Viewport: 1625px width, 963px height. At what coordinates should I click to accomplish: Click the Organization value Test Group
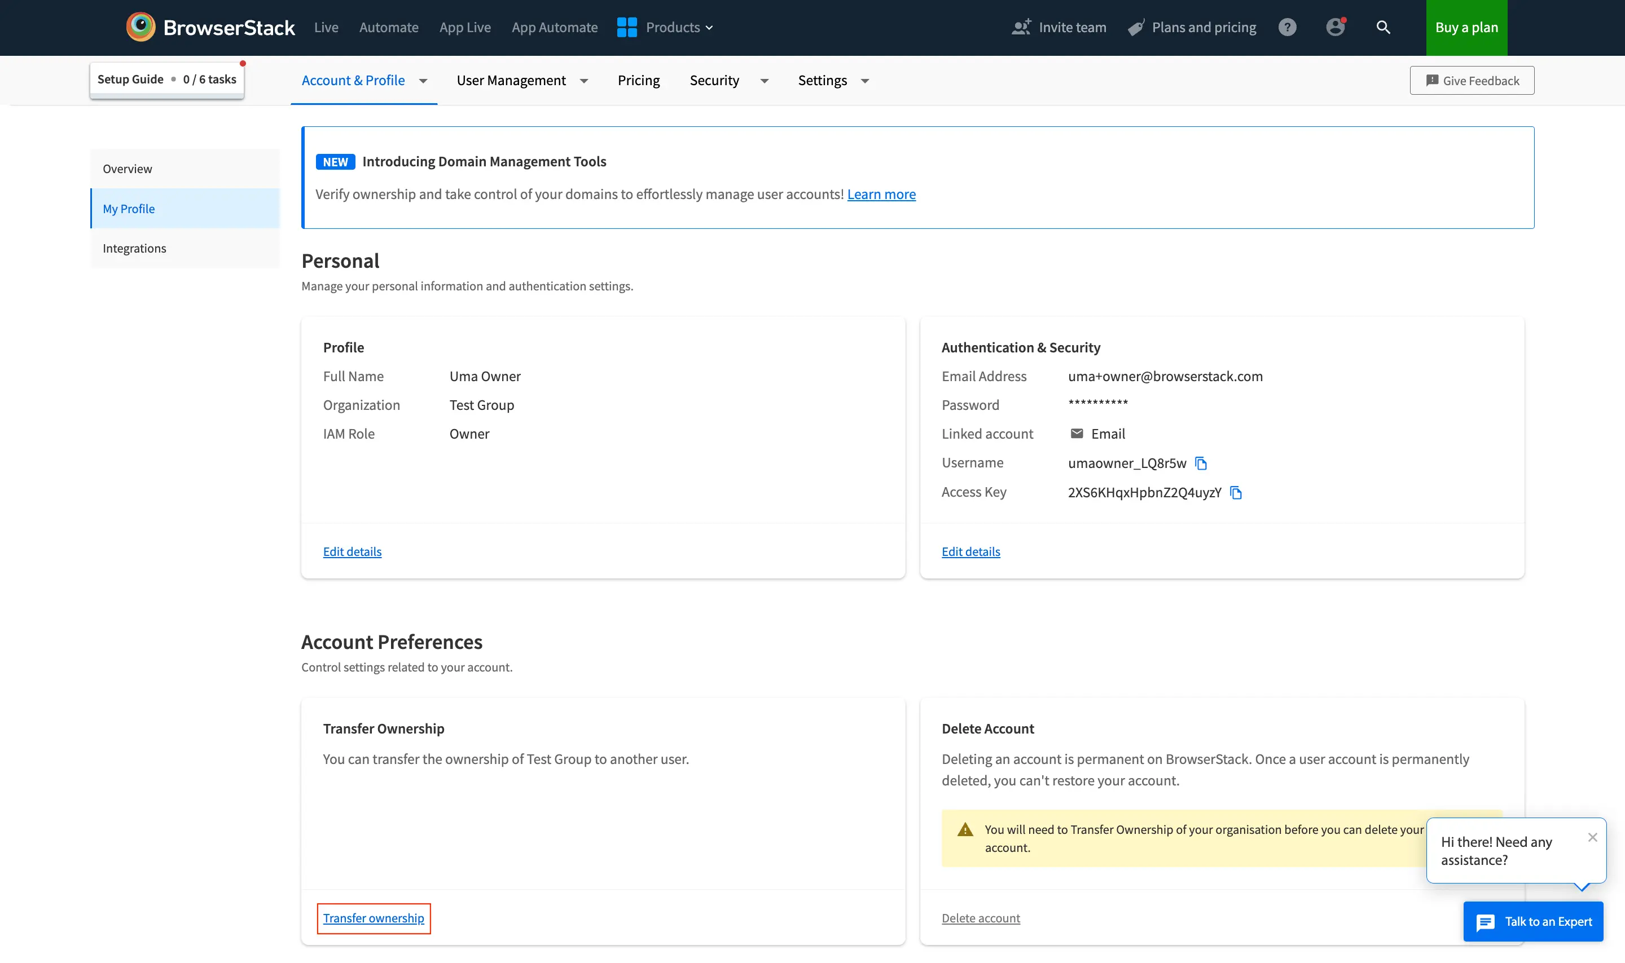tap(482, 405)
